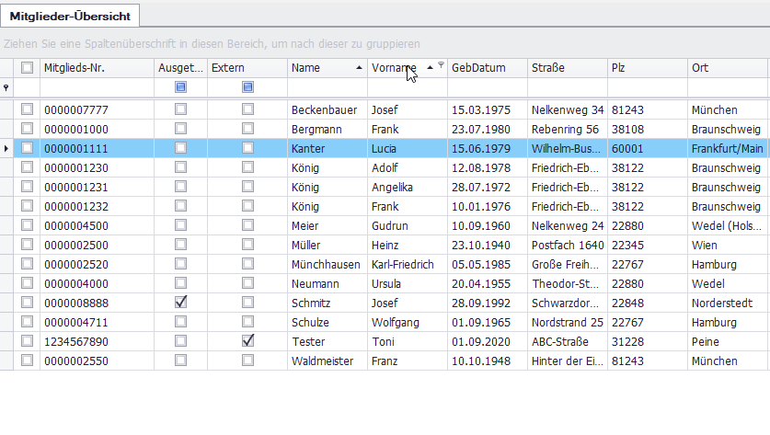Click the filter row pin icon at left
This screenshot has width=770, height=435.
[7, 87]
